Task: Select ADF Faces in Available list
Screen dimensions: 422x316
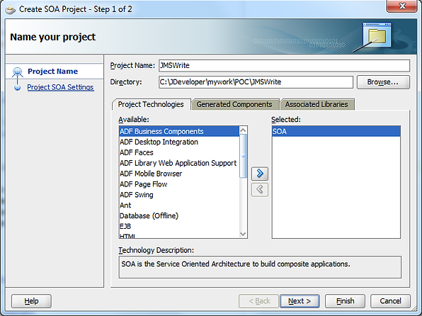Action: click(x=179, y=152)
